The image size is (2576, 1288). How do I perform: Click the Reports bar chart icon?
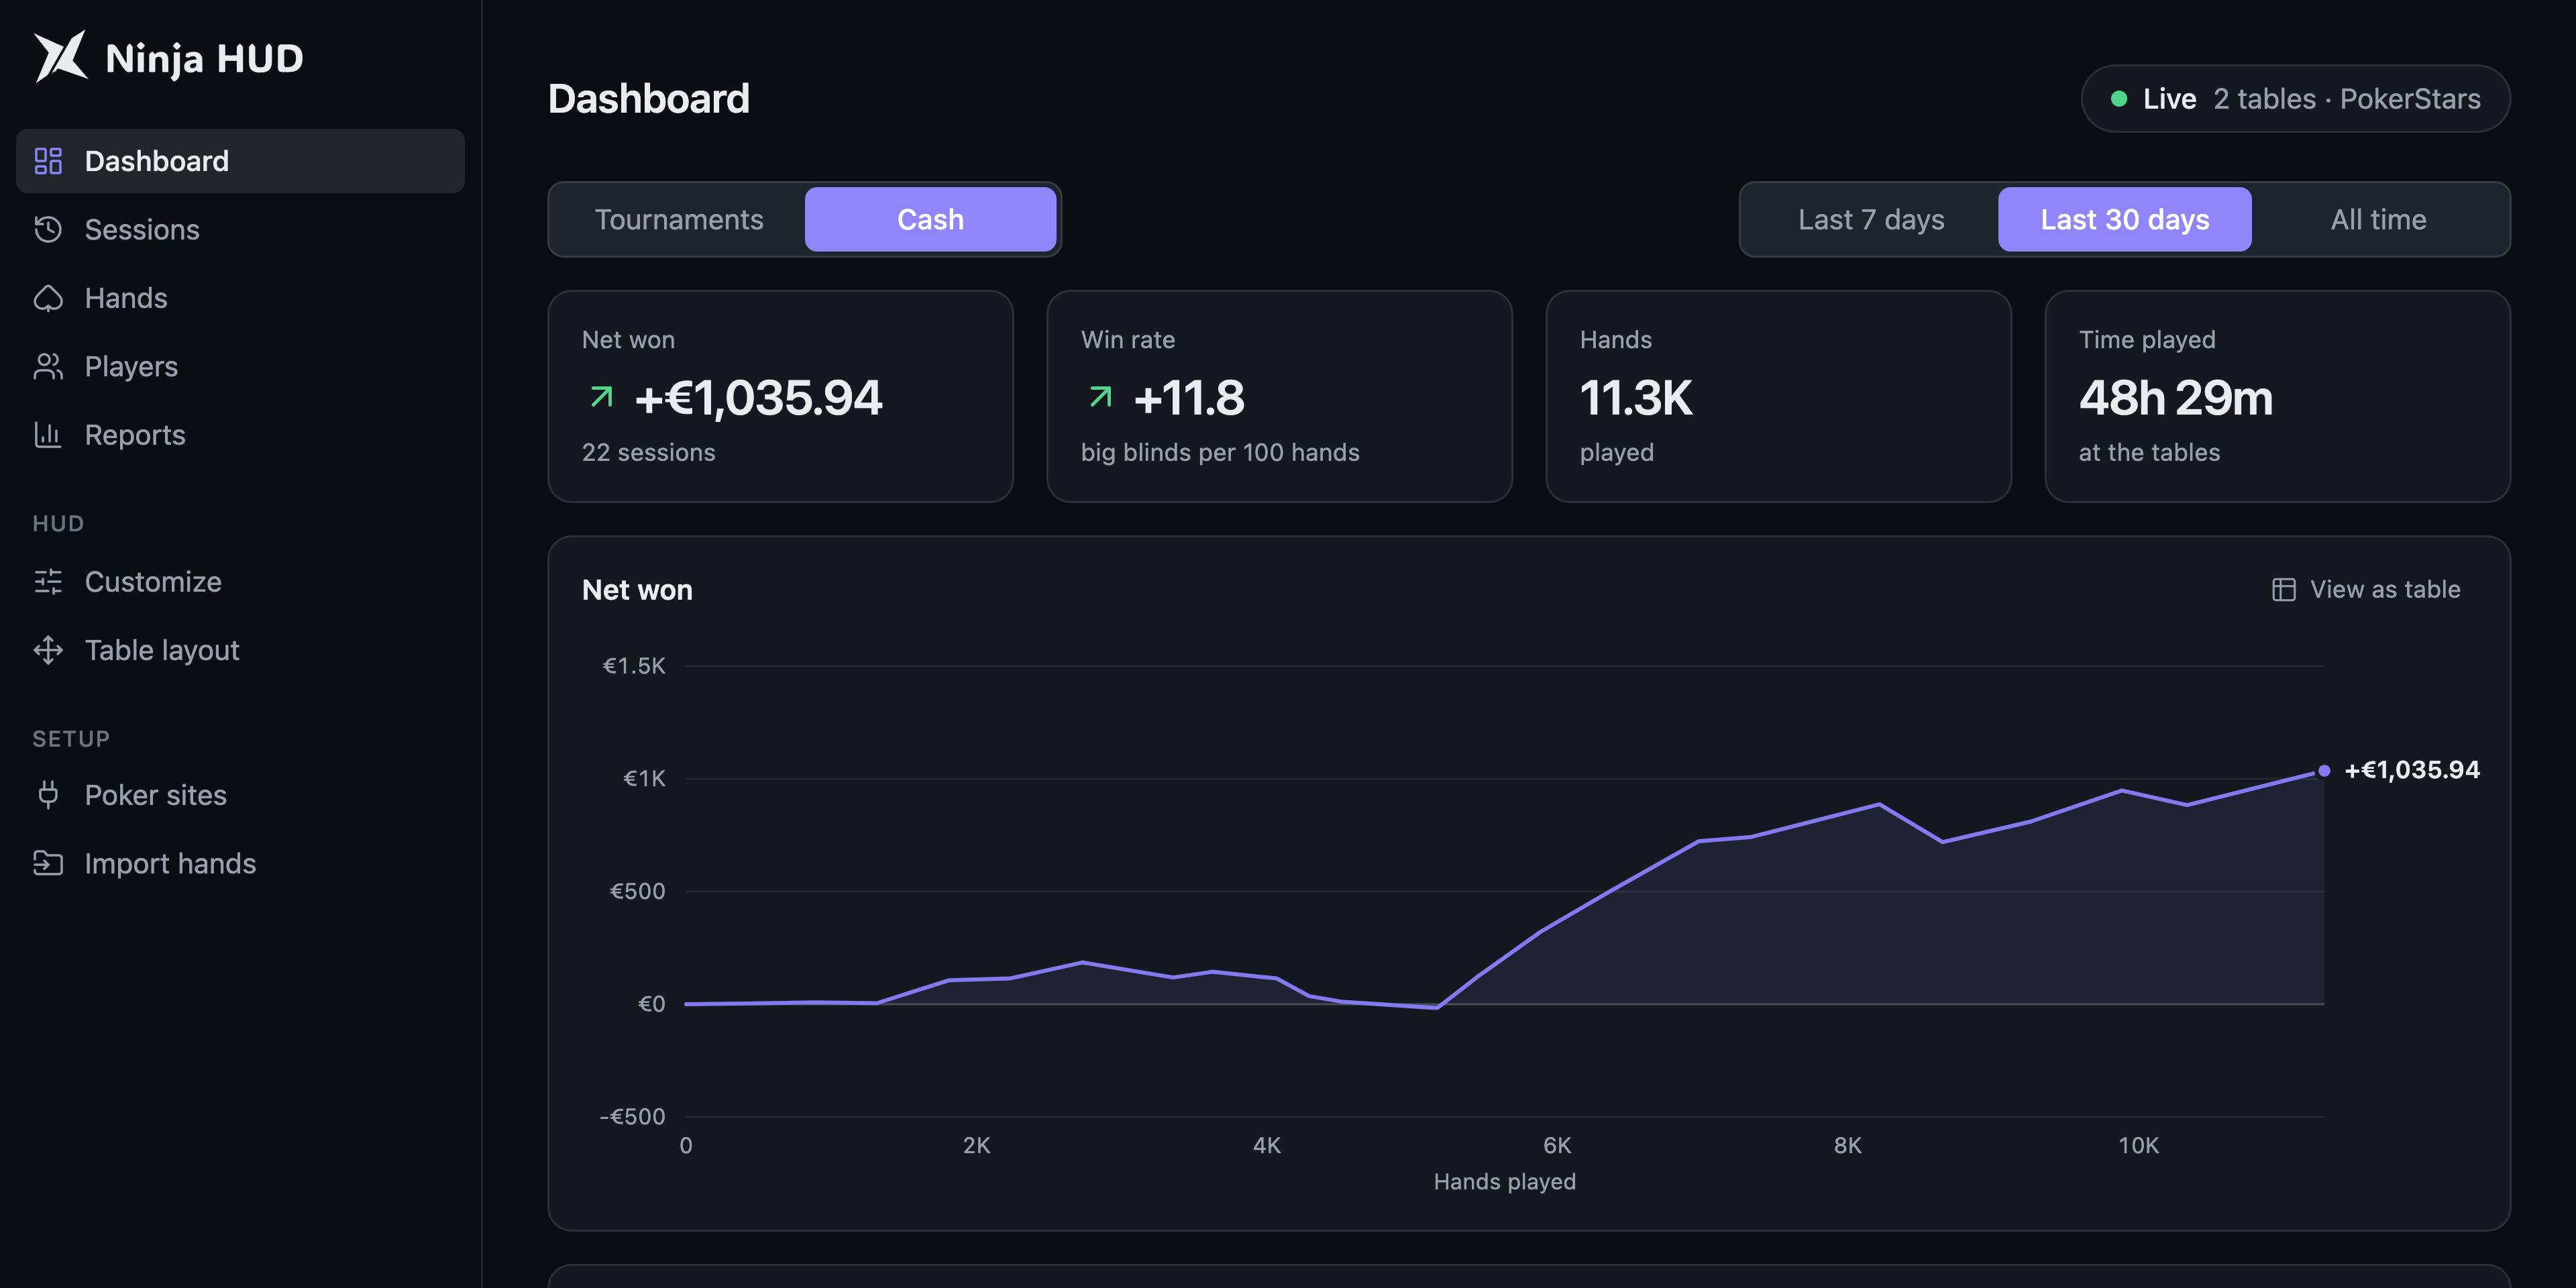coord(48,435)
